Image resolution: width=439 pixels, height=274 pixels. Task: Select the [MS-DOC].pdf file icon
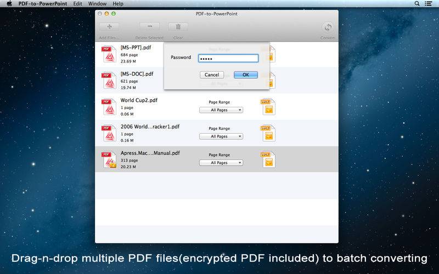[109, 81]
